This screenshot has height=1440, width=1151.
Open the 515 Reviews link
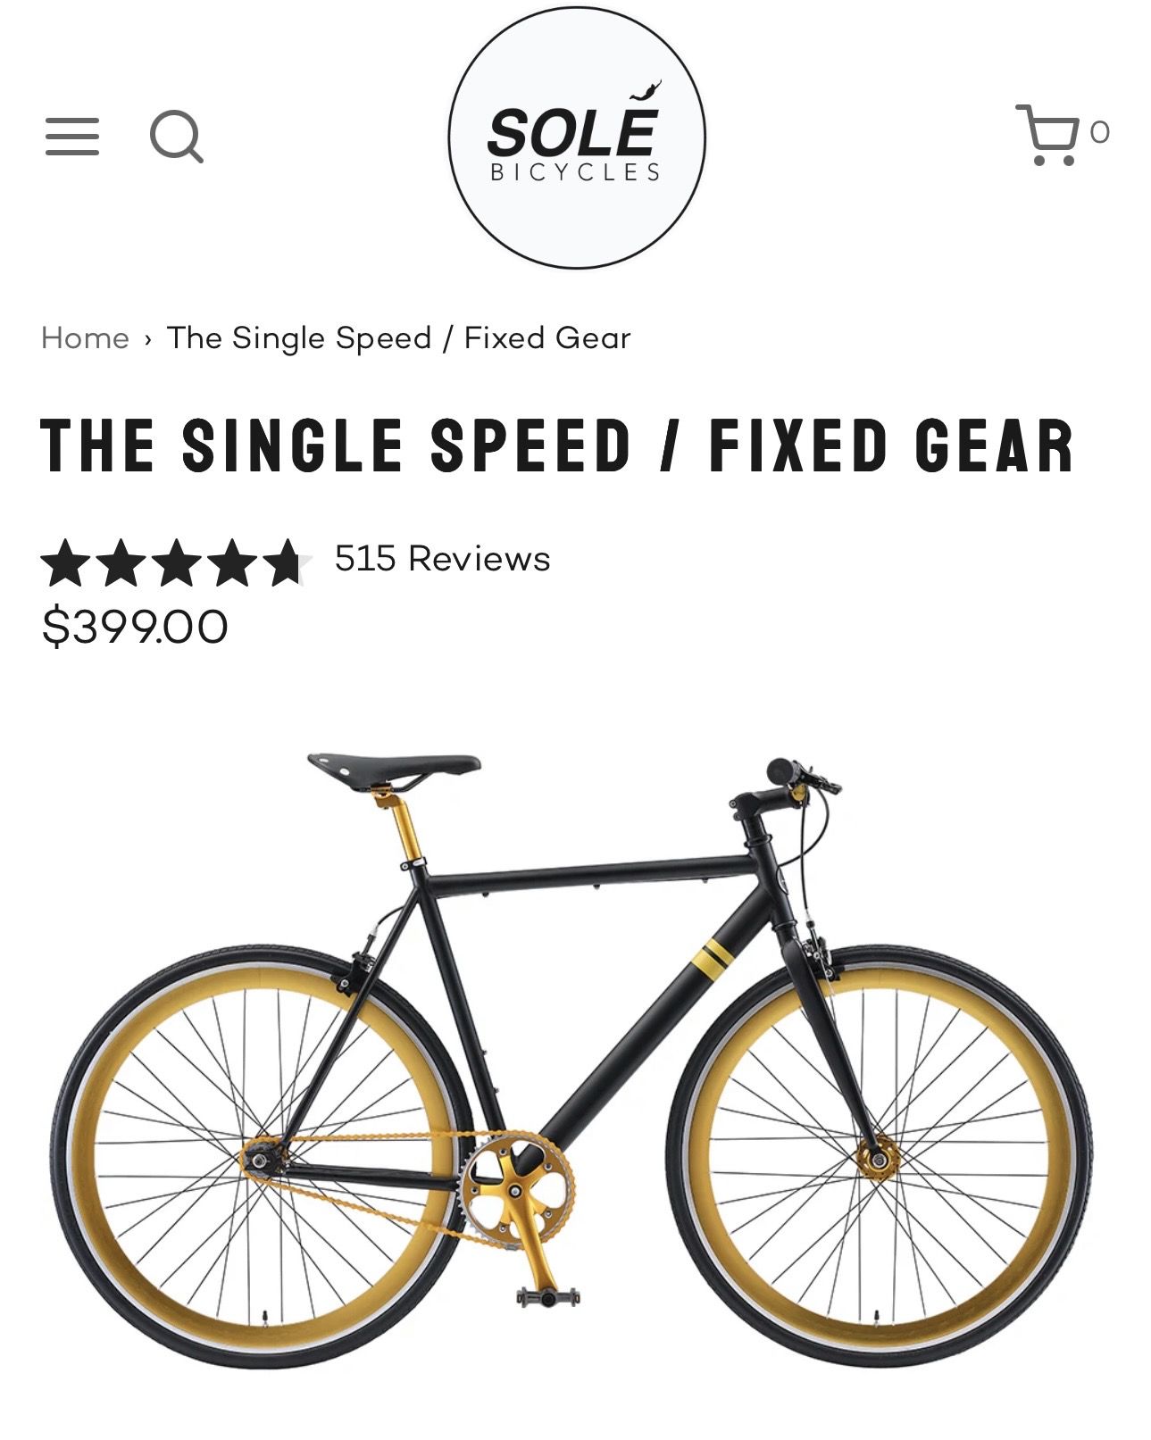click(442, 559)
